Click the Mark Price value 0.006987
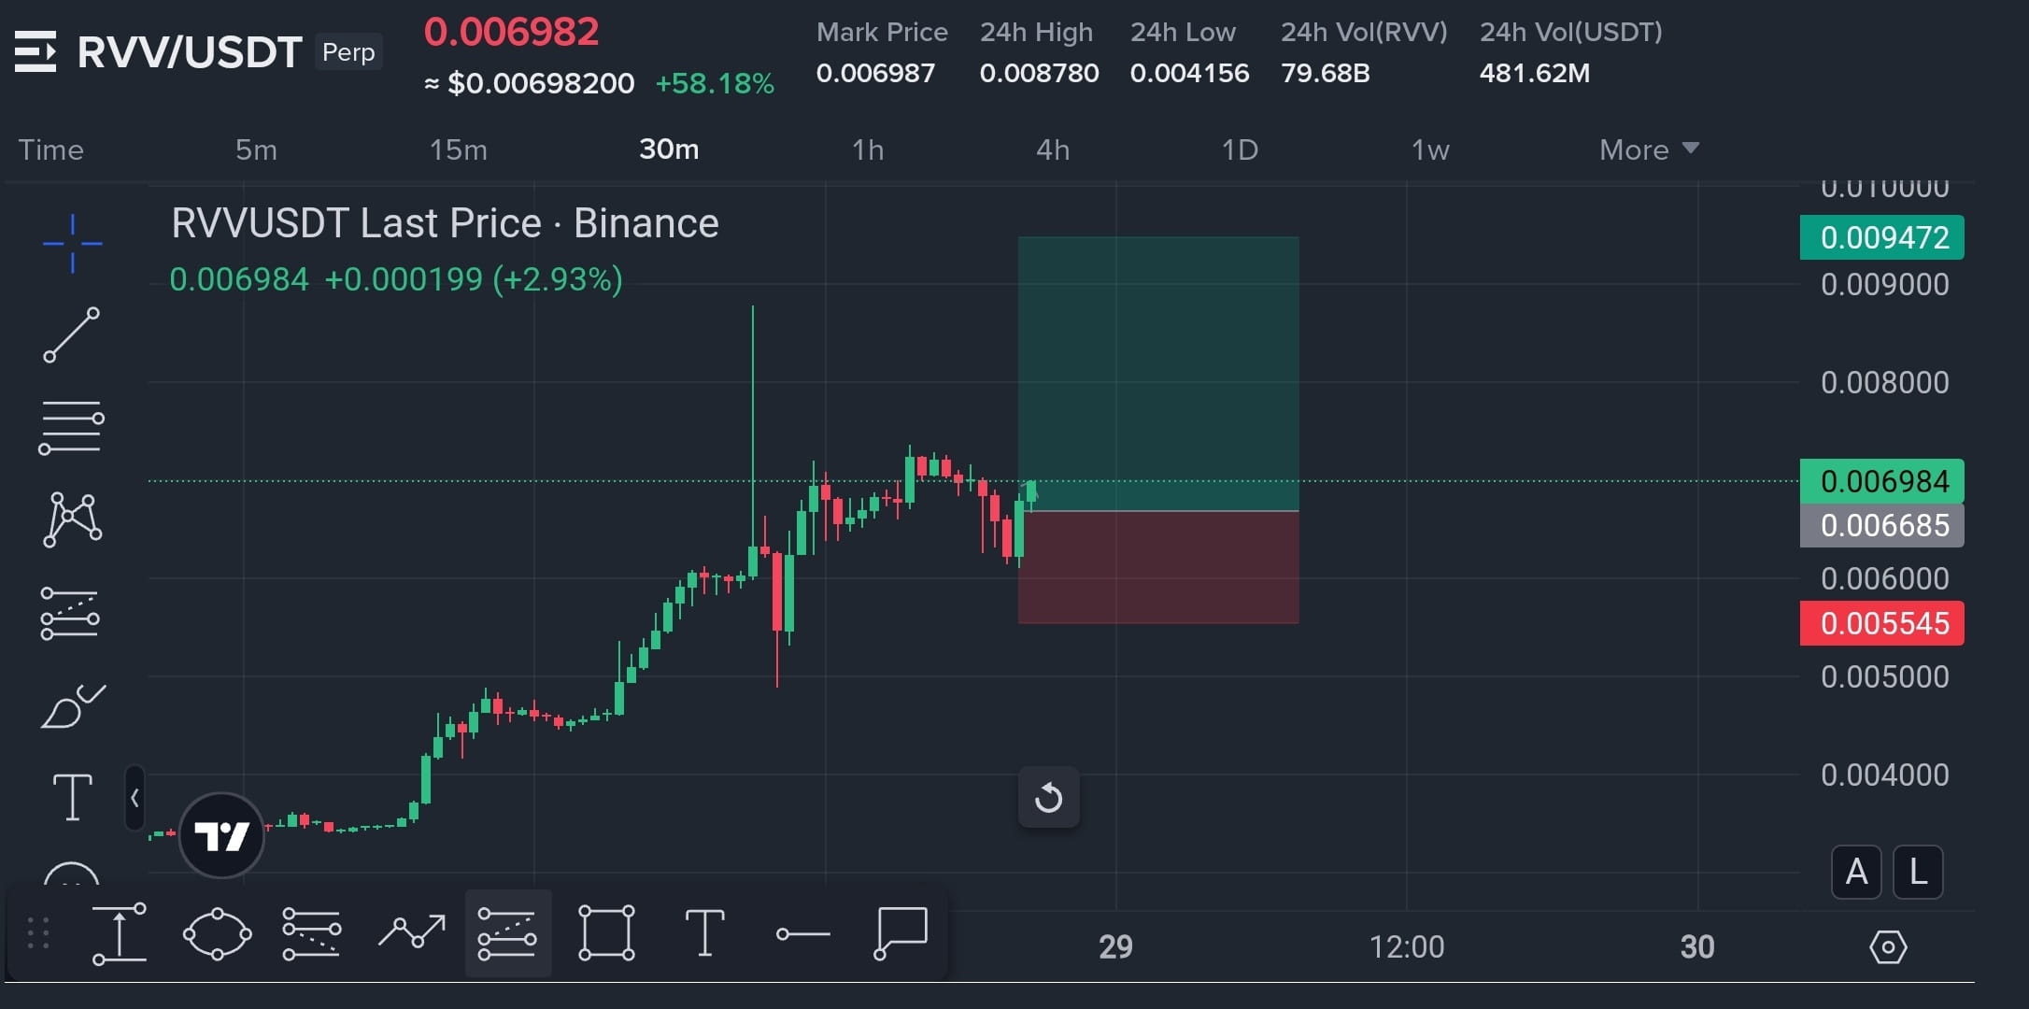The height and width of the screenshot is (1009, 2029). pyautogui.click(x=875, y=73)
